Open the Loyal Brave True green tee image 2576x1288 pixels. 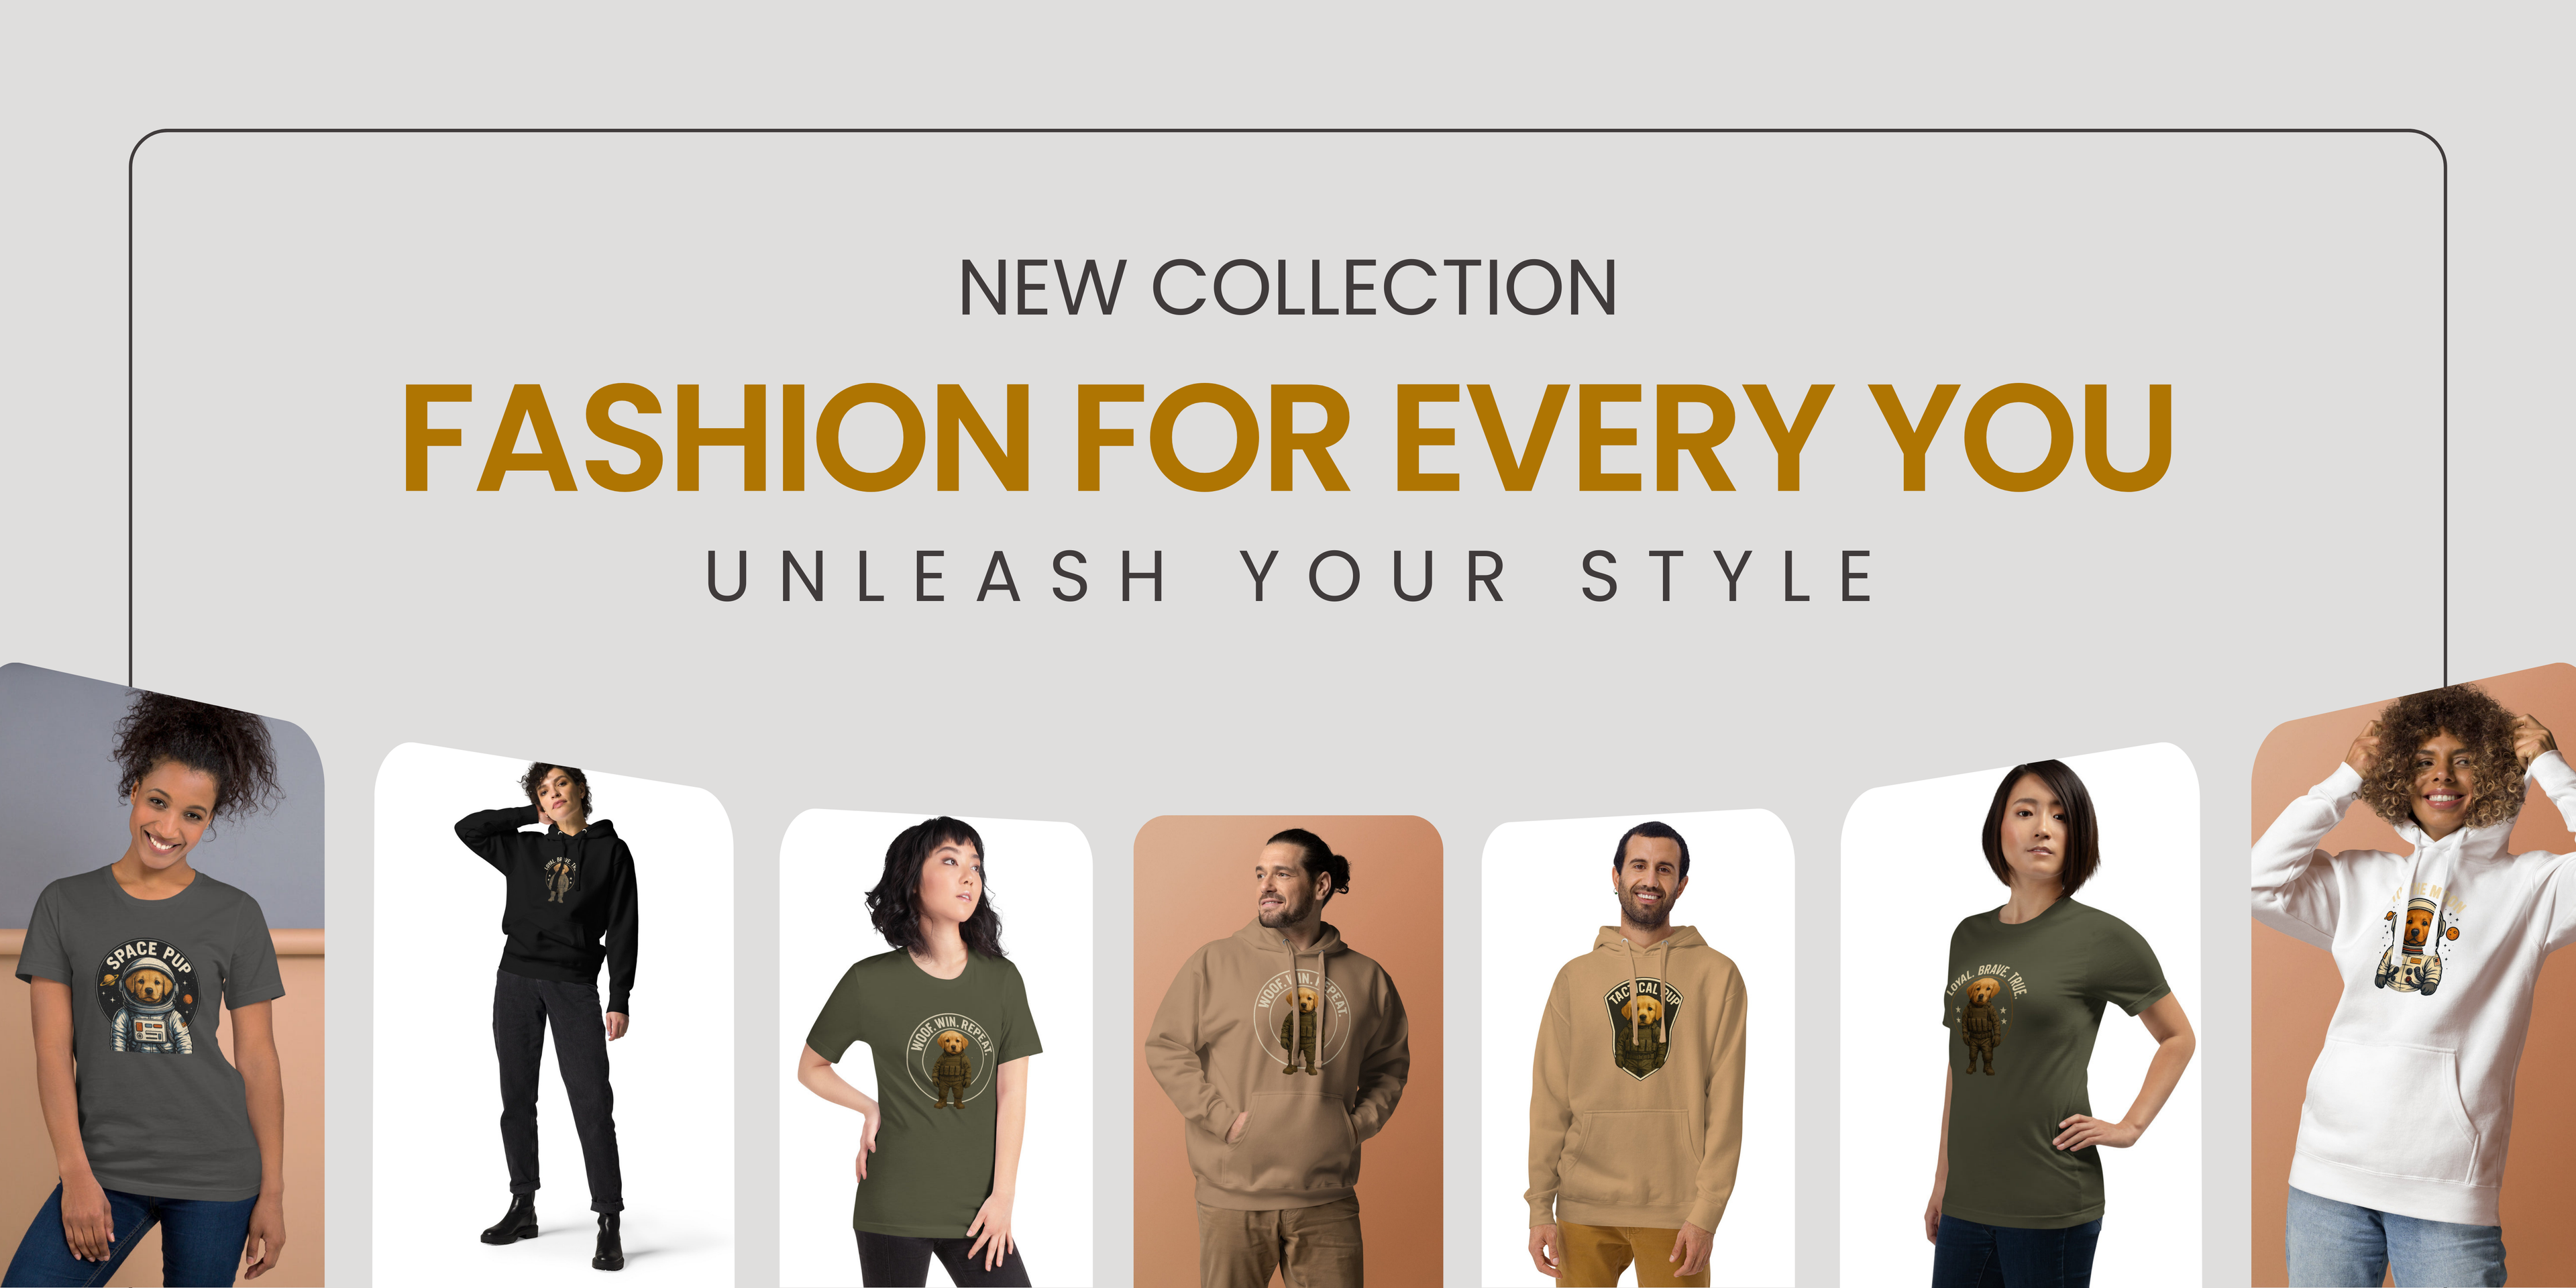click(x=2021, y=1016)
